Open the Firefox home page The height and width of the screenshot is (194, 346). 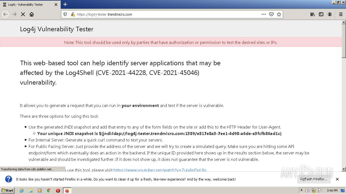click(32, 14)
